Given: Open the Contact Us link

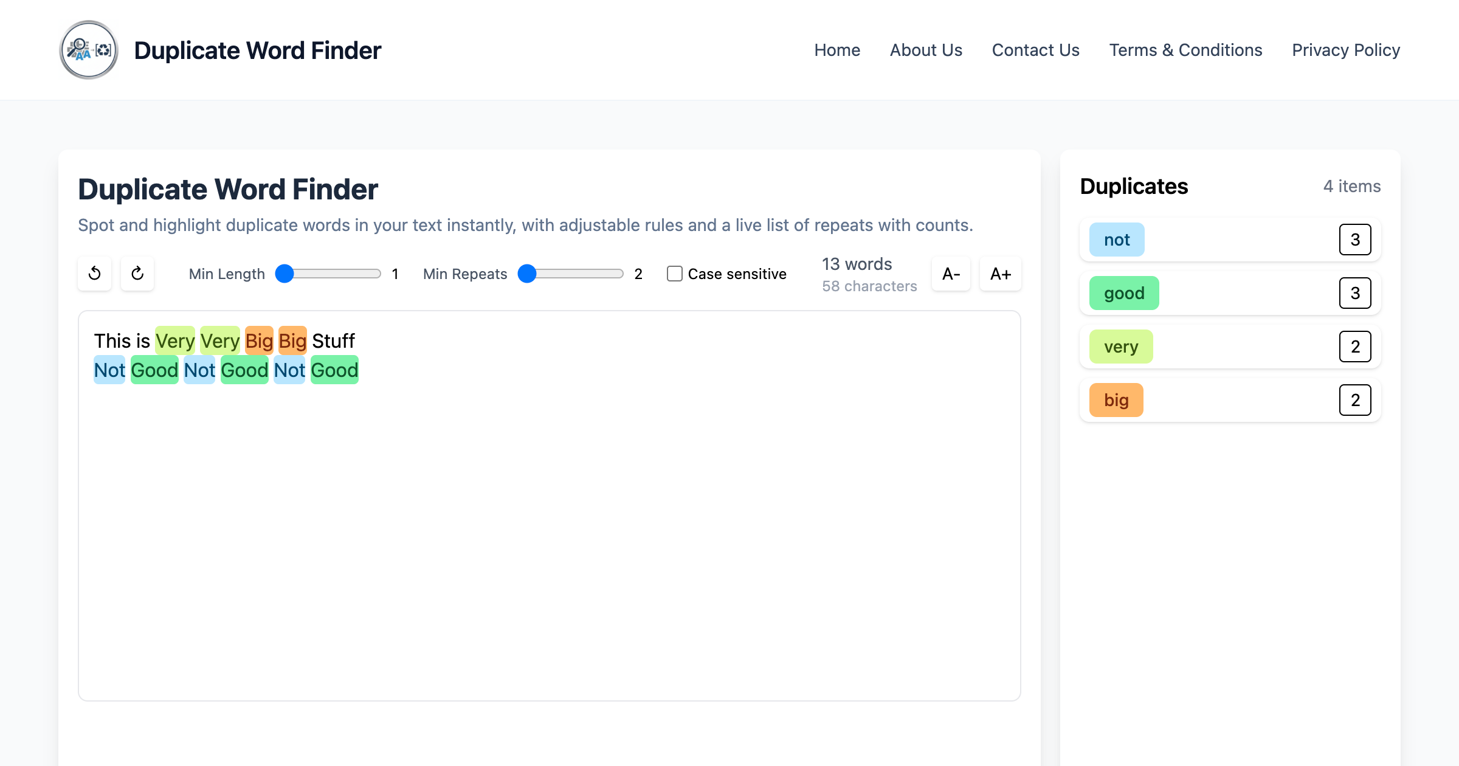Looking at the screenshot, I should coord(1035,50).
